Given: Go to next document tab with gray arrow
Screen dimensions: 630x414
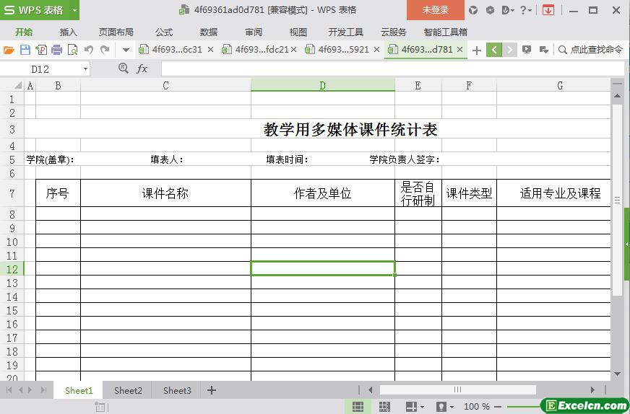Looking at the screenshot, I should [509, 50].
